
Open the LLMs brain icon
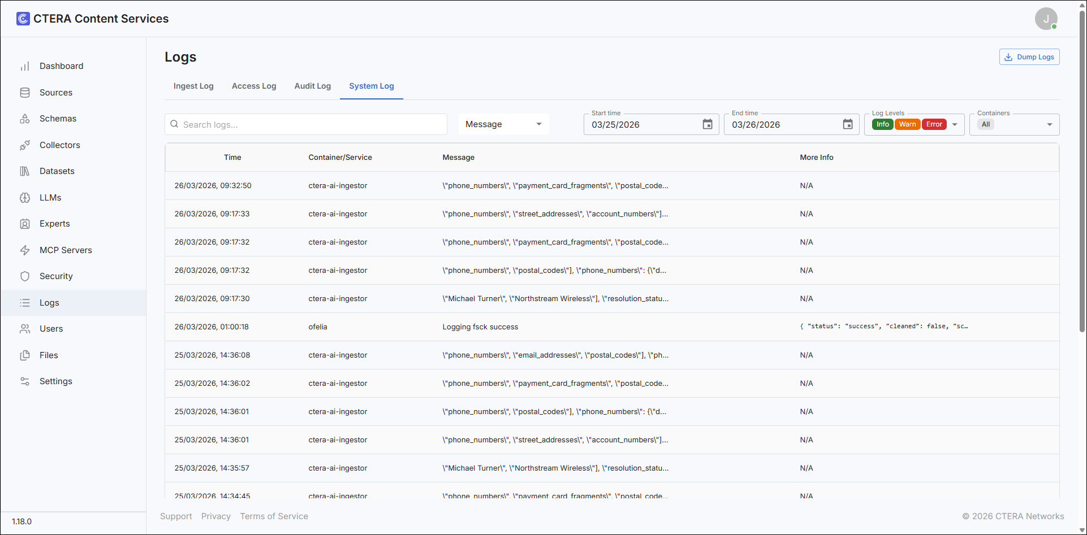(25, 198)
